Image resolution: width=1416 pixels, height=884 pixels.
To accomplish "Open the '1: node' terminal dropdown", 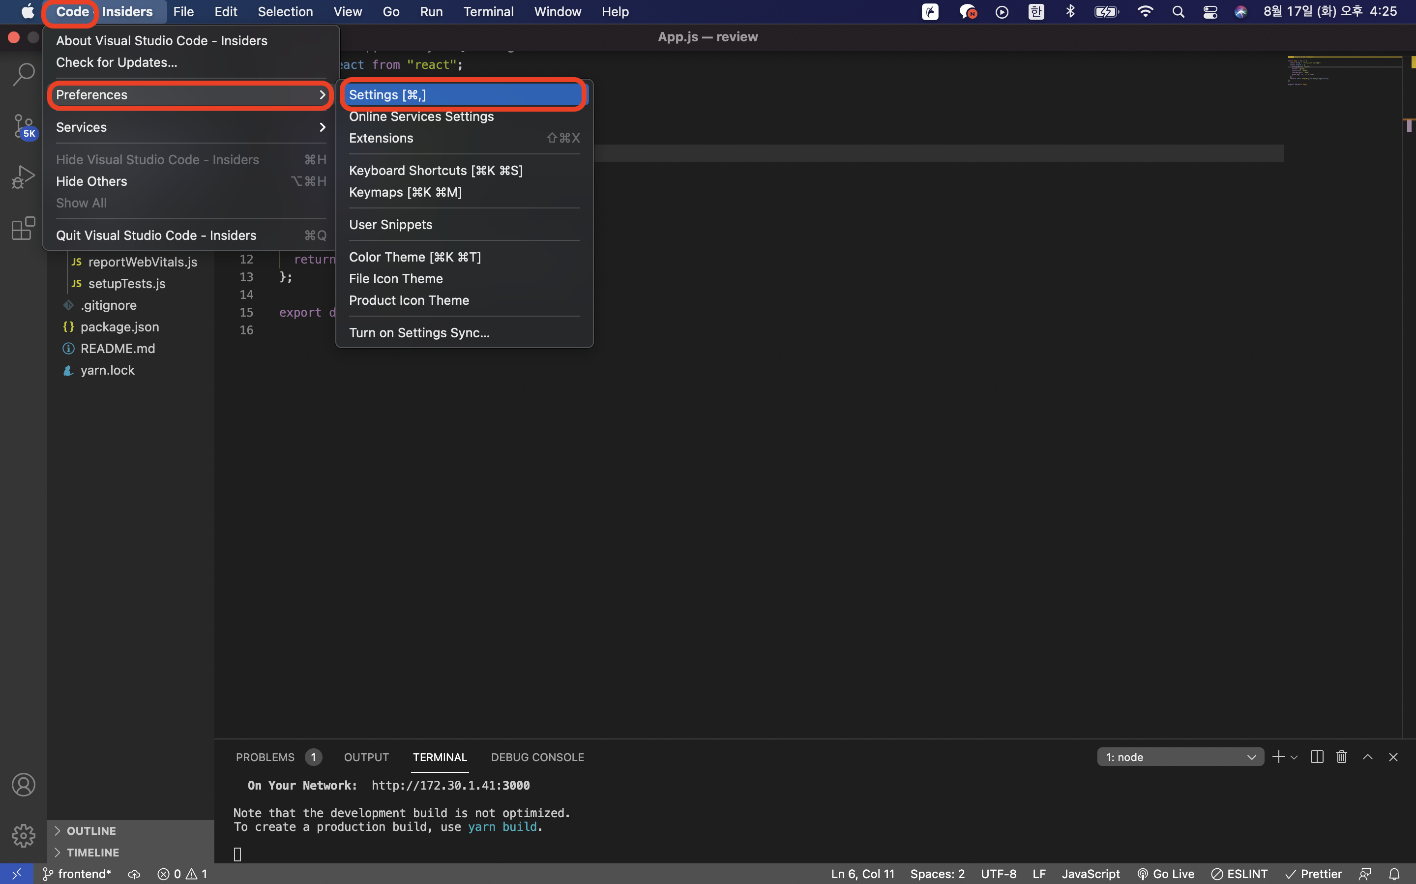I will tap(1180, 757).
